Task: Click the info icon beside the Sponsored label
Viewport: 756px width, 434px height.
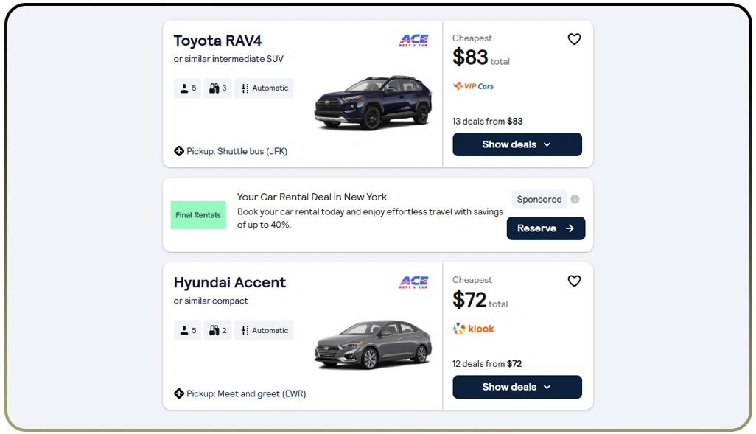Action: coord(575,198)
